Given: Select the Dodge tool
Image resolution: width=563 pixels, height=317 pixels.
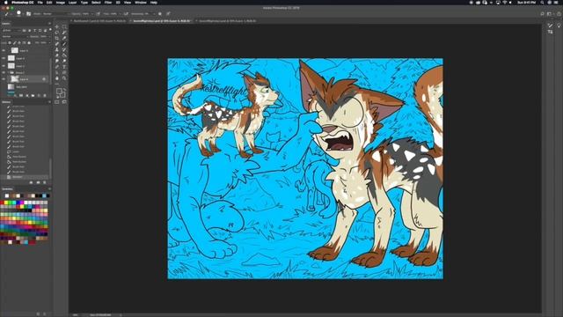Looking at the screenshot, I should coord(64,61).
